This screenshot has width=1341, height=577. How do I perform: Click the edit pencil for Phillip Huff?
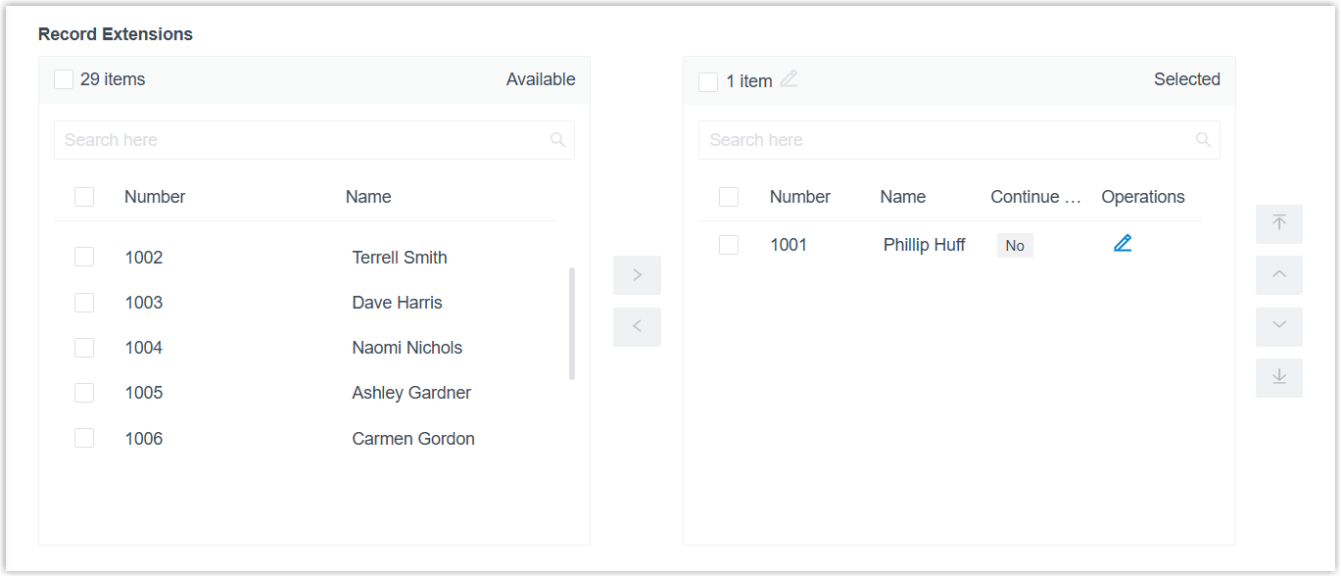click(1123, 244)
